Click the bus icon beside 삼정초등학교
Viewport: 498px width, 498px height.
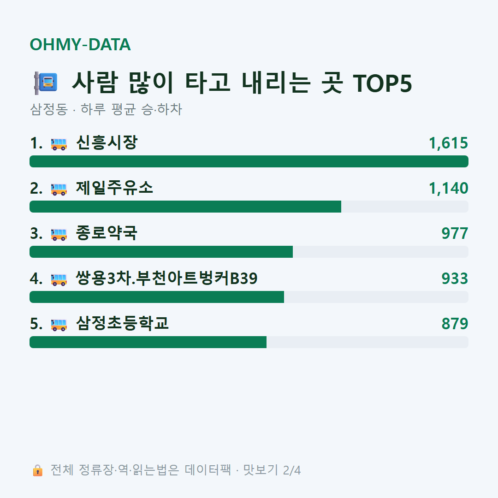click(59, 325)
